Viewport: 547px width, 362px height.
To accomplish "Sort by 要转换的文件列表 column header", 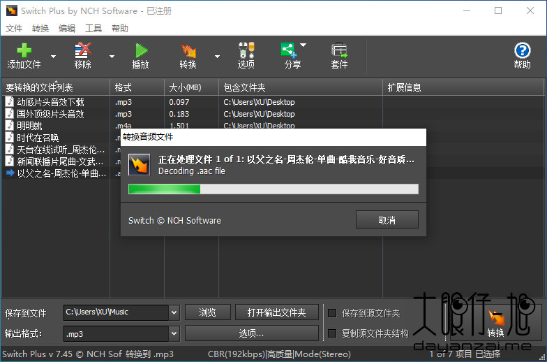I will tap(56, 87).
